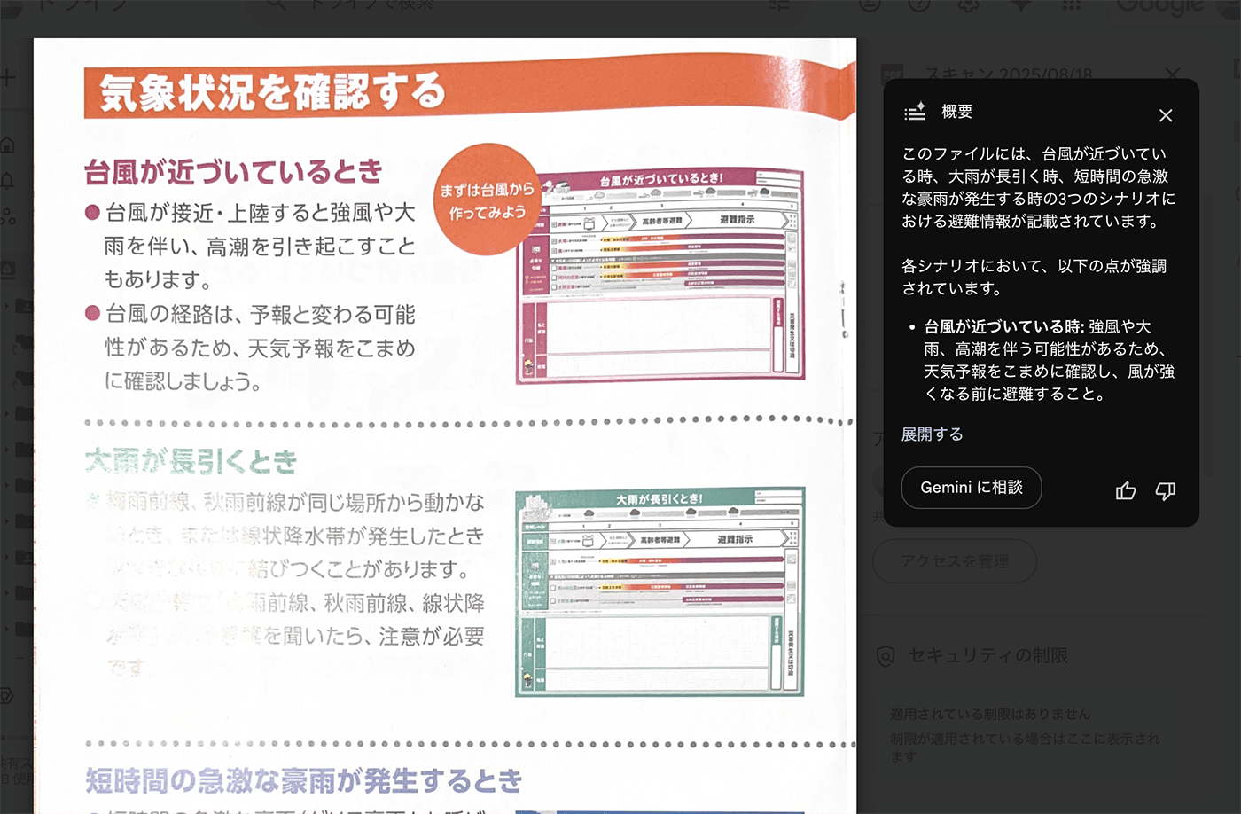Click the search filter sliders icon
Viewport: 1241px width, 814px height.
tap(779, 4)
